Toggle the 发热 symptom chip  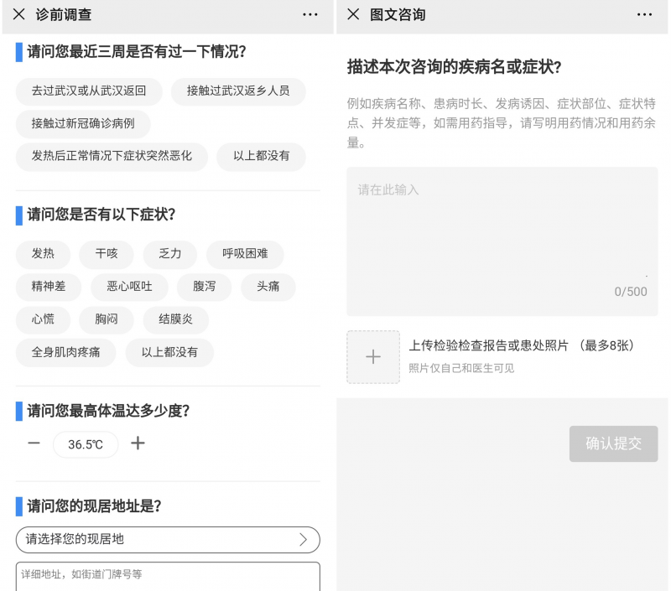(x=43, y=253)
